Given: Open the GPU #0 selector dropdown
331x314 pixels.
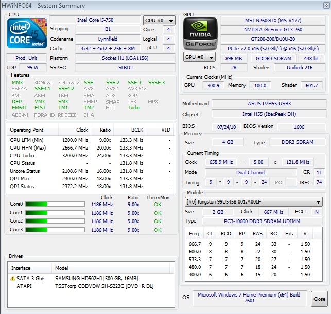Looking at the screenshot, I should 199,57.
